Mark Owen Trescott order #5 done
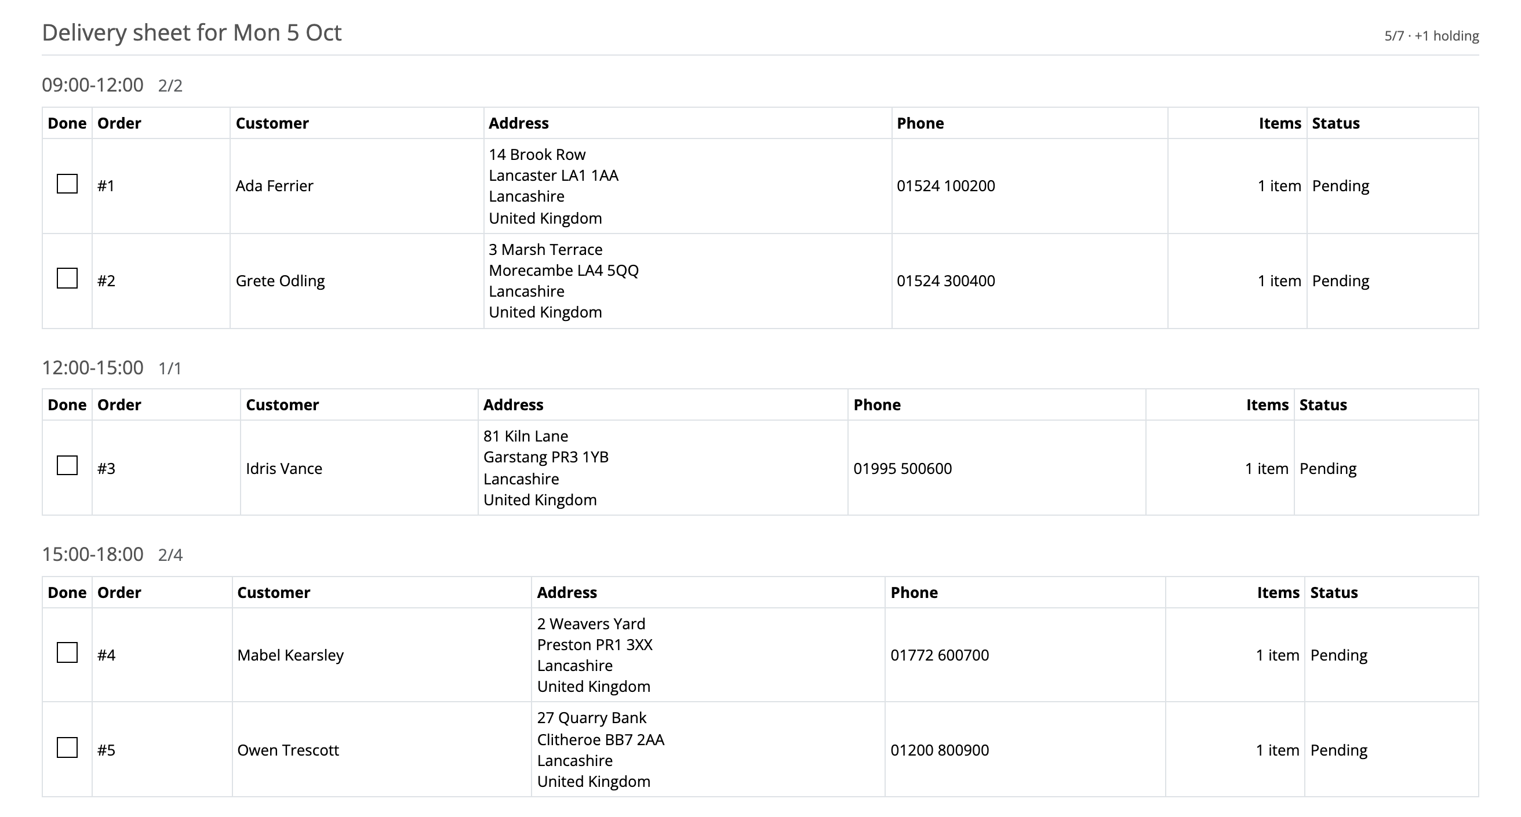 pos(67,747)
